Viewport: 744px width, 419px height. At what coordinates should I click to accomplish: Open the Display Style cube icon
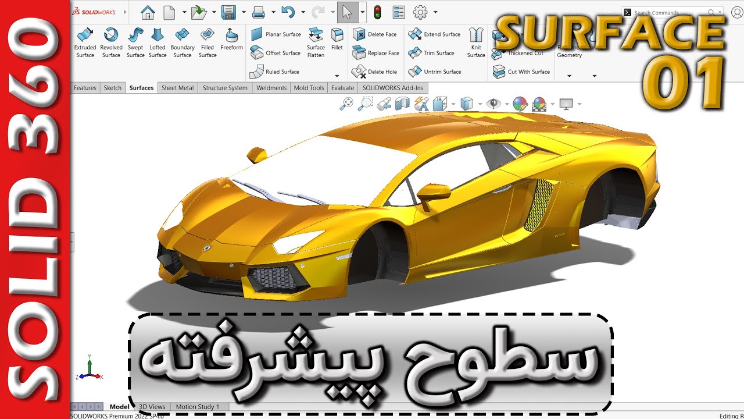466,104
